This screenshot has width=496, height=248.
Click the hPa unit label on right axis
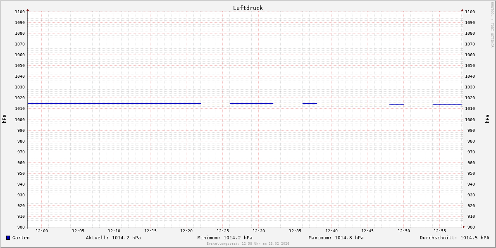pyautogui.click(x=487, y=119)
